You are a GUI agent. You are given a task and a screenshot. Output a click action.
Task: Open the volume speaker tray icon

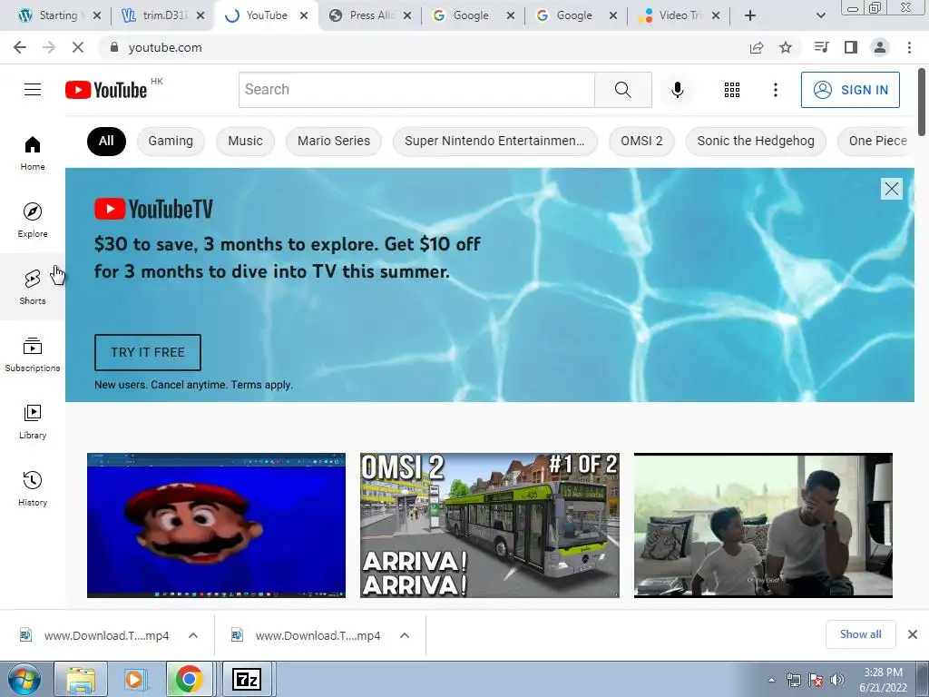[837, 680]
